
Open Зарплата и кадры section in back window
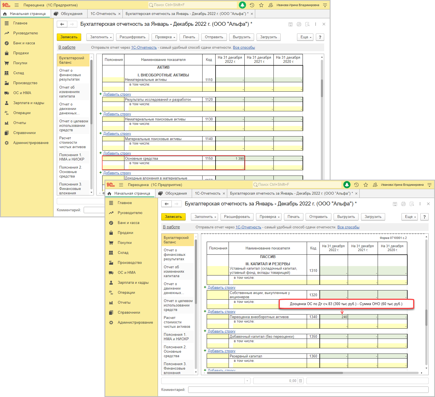(x=29, y=103)
